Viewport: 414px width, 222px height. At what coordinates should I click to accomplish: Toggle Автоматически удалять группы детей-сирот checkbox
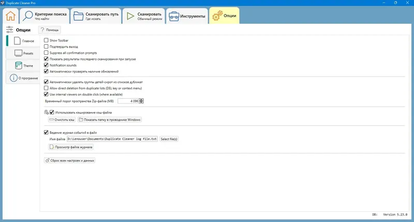(46, 82)
